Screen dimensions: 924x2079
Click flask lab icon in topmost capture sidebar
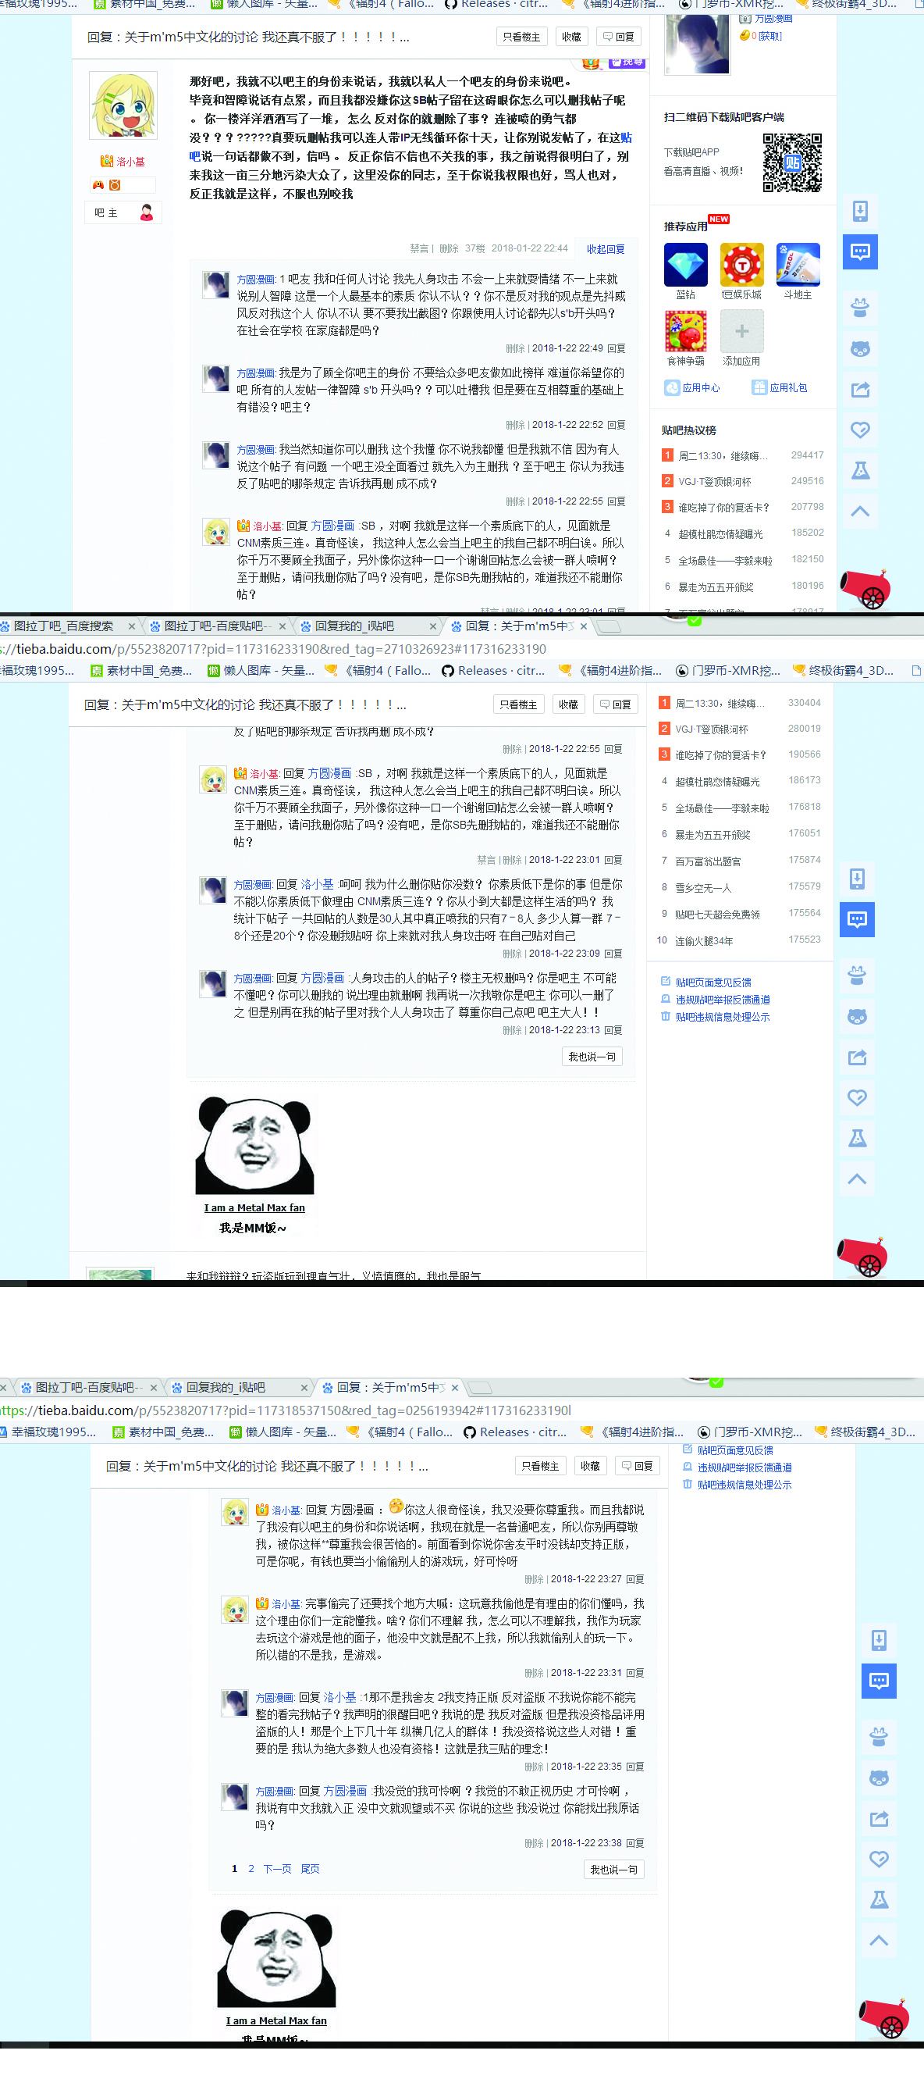coord(860,469)
